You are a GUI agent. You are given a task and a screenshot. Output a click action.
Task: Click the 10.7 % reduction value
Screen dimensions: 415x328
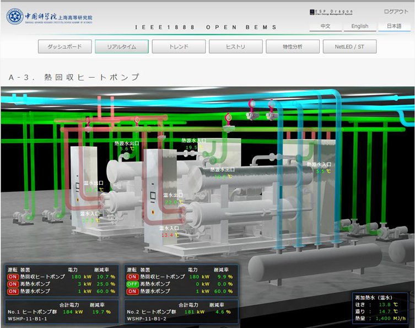[106, 277]
